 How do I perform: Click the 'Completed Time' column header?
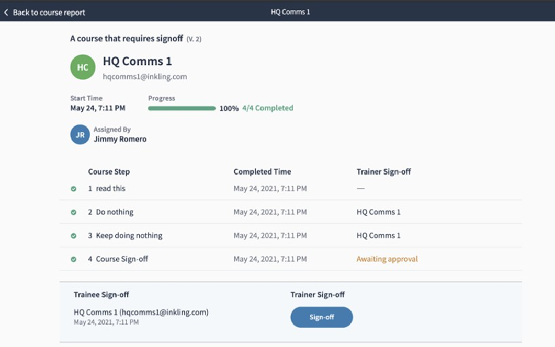[262, 171]
